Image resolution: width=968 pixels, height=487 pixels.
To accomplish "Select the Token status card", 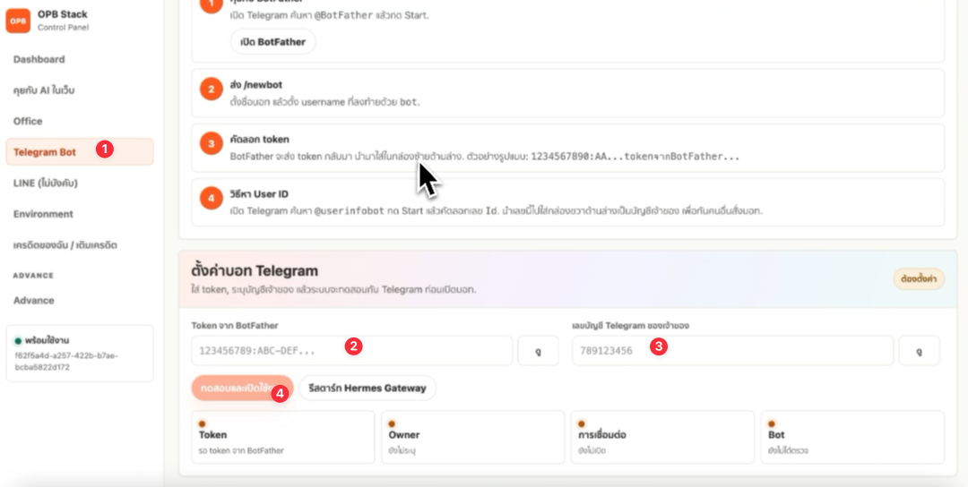I will point(282,437).
